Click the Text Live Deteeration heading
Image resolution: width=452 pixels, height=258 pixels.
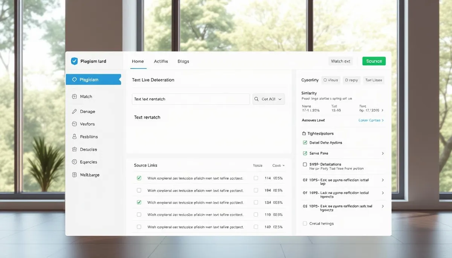(153, 80)
